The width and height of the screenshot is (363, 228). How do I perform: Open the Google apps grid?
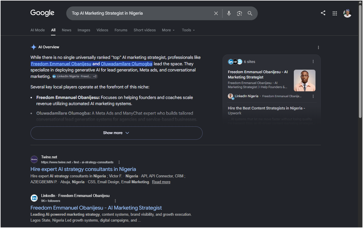tap(335, 13)
